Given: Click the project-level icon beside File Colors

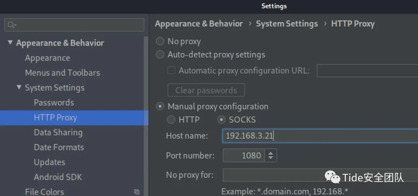Looking at the screenshot, I should pos(137,192).
